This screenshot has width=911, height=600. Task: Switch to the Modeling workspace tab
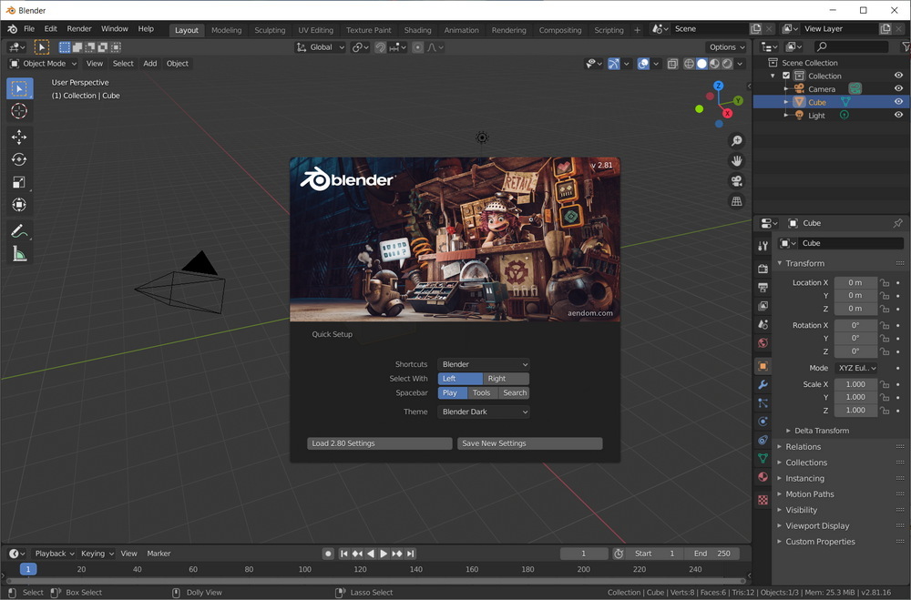click(227, 30)
